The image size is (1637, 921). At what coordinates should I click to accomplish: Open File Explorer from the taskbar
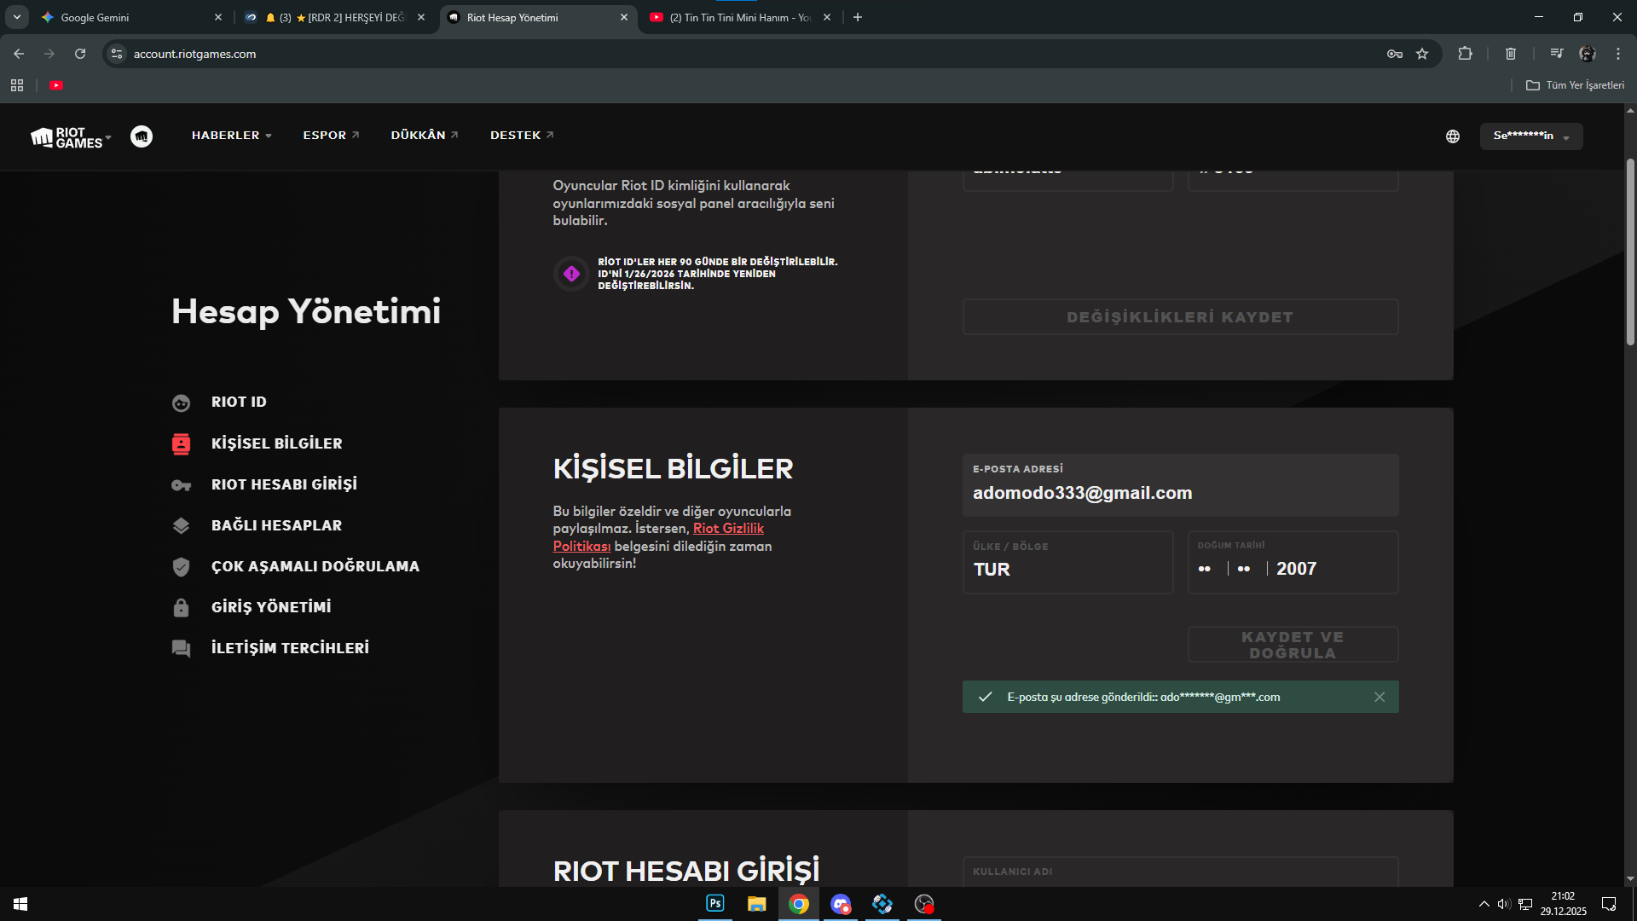tap(756, 904)
